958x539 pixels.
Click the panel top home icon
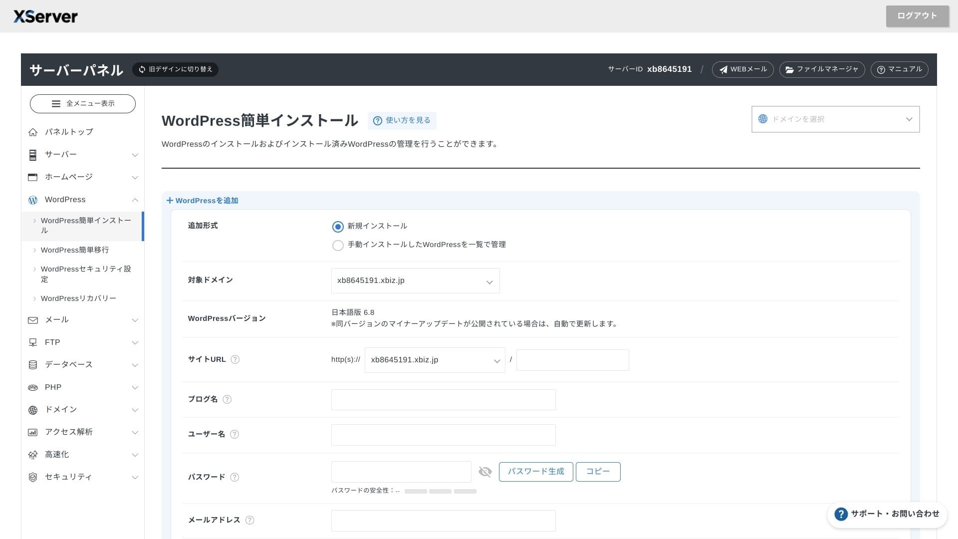click(x=33, y=132)
